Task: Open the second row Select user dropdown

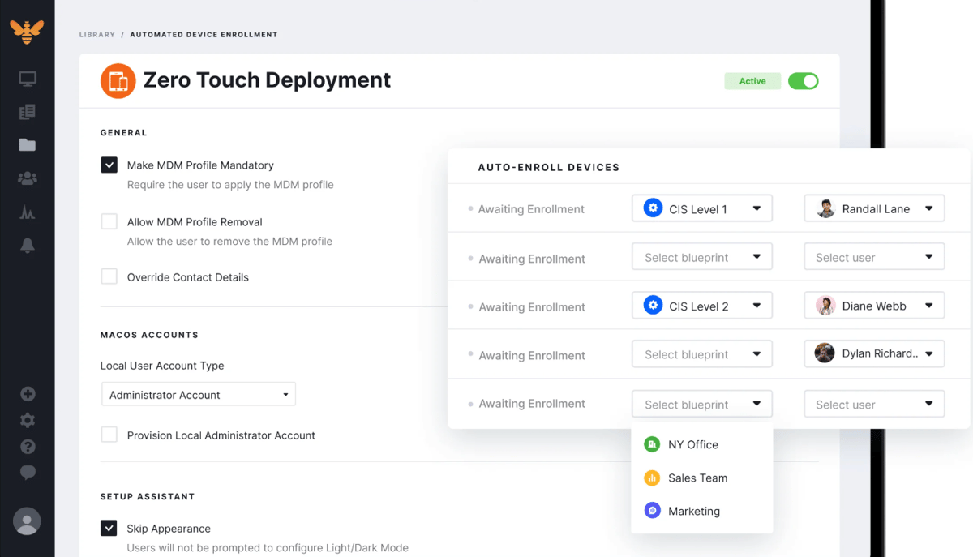Action: pyautogui.click(x=874, y=257)
